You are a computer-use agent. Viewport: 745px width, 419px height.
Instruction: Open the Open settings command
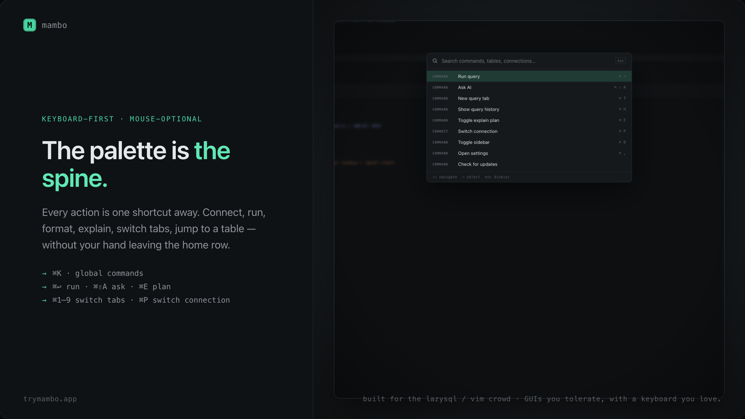click(x=529, y=153)
